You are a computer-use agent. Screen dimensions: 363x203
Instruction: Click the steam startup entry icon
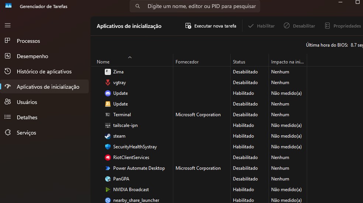[x=108, y=136]
